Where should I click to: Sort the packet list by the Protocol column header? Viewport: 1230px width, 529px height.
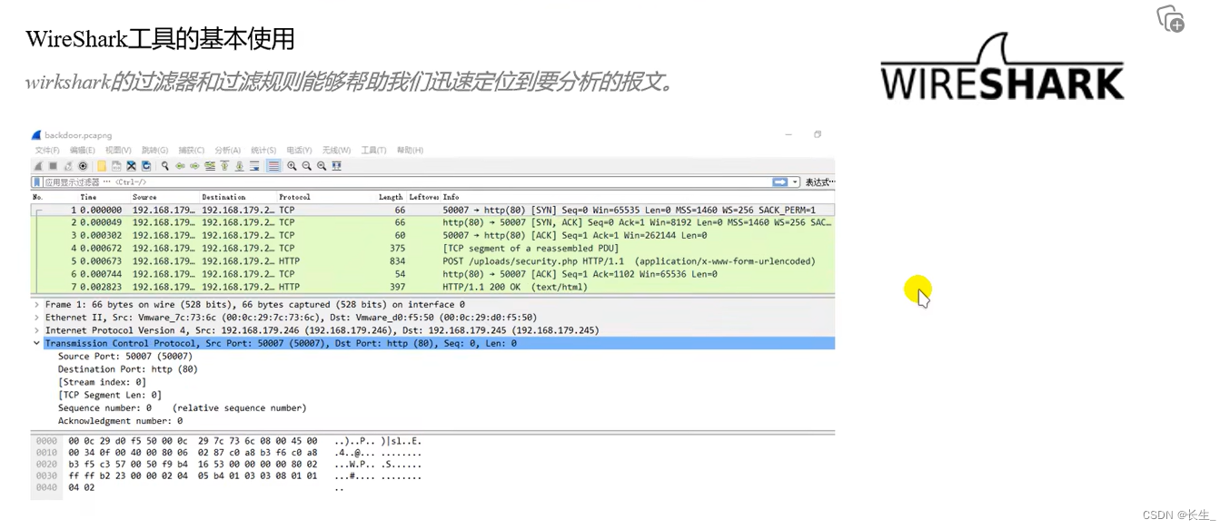294,197
